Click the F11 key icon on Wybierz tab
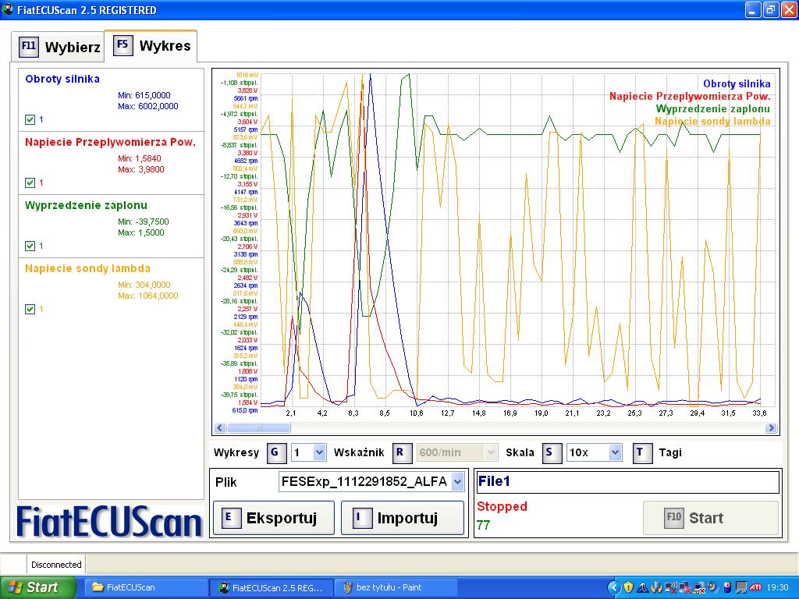Screen dimensions: 799x599 click(29, 47)
